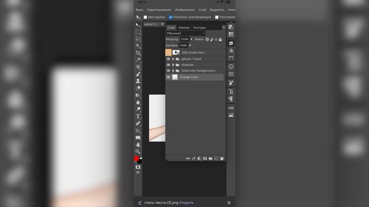Open the Layers panel icon in the sidebar
369x207 pixels.
point(231,44)
